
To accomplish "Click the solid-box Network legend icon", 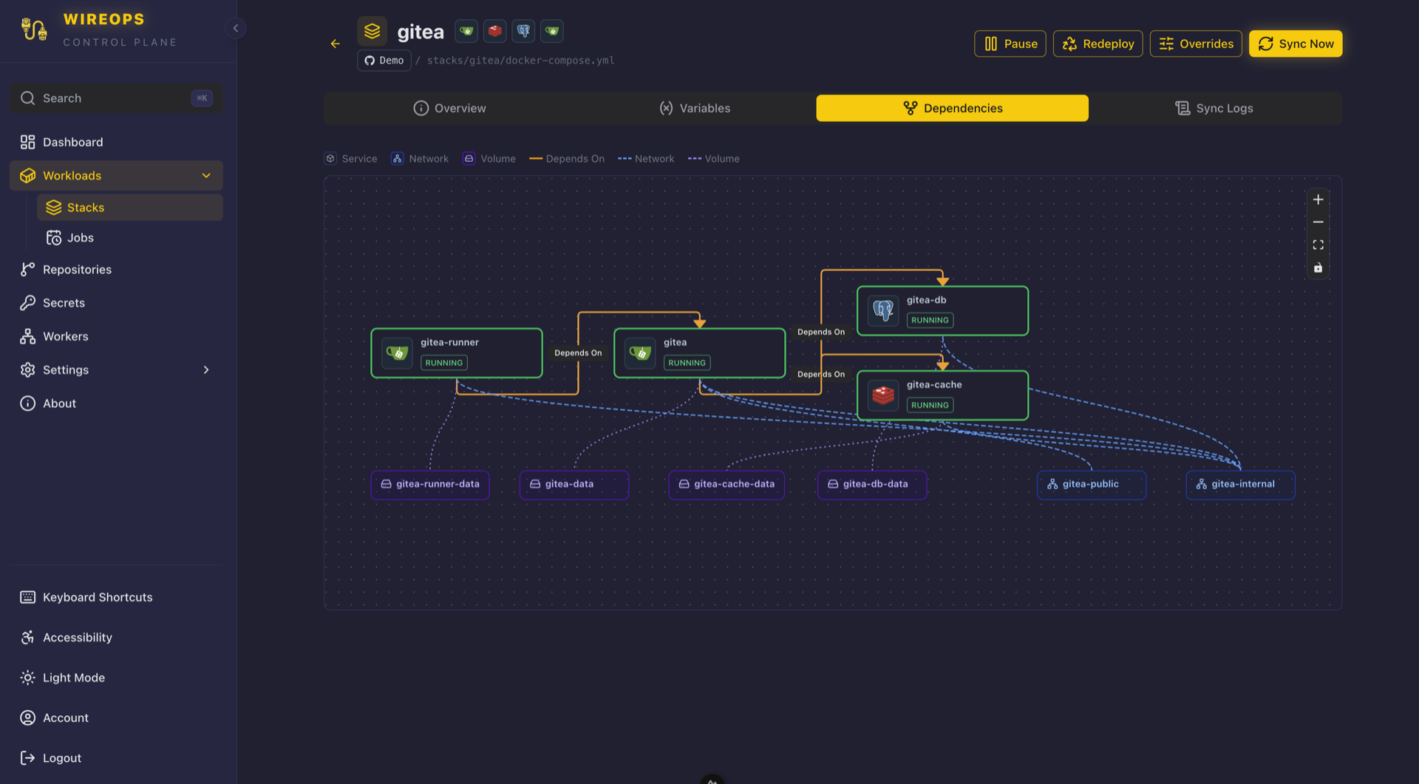I will click(x=397, y=159).
